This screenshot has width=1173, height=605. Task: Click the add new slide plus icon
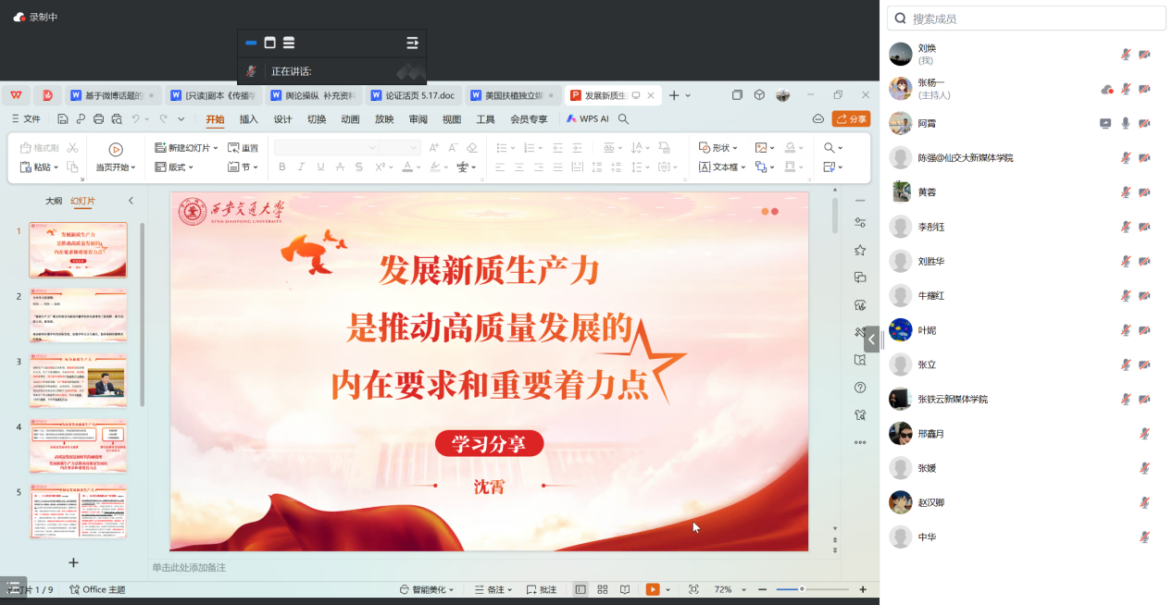74,562
